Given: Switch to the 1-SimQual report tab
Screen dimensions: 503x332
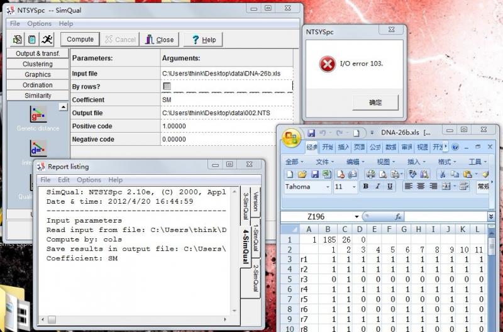Looking at the screenshot, I should click(x=256, y=238).
